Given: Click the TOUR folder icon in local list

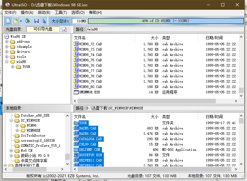Looking at the screenshot, I should coord(76,123).
